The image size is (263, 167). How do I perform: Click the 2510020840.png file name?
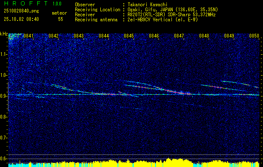coord(21,11)
